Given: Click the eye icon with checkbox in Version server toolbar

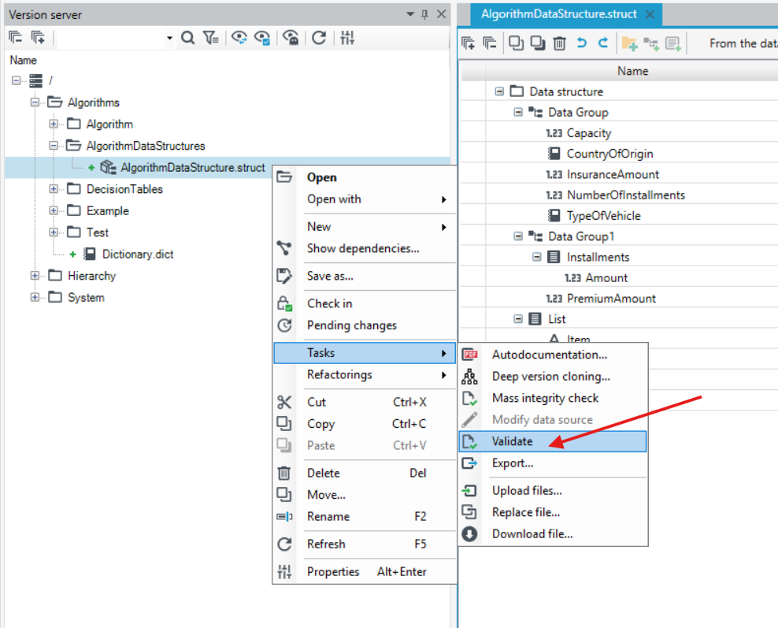Looking at the screenshot, I should click(262, 38).
